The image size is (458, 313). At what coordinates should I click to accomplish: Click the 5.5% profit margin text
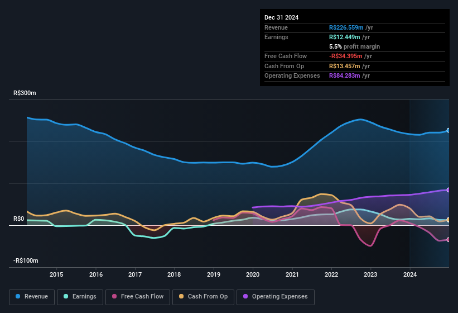tap(354, 46)
